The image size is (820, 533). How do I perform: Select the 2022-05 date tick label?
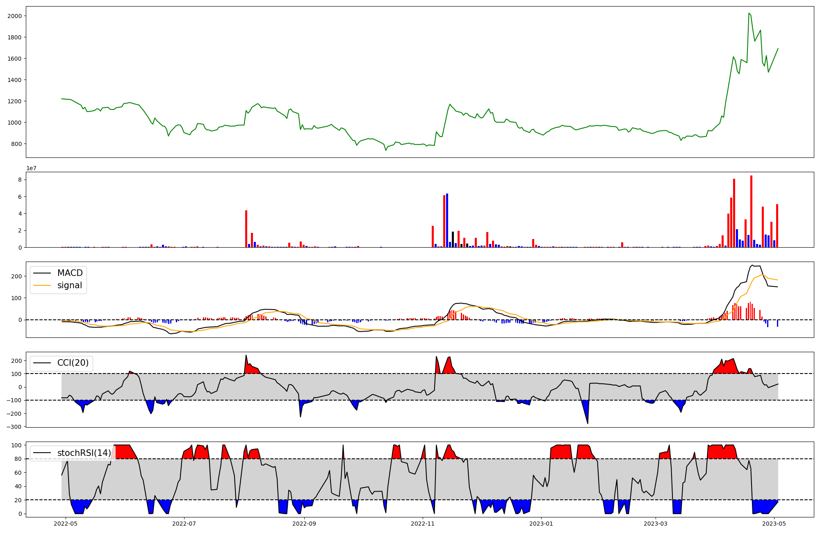click(66, 523)
